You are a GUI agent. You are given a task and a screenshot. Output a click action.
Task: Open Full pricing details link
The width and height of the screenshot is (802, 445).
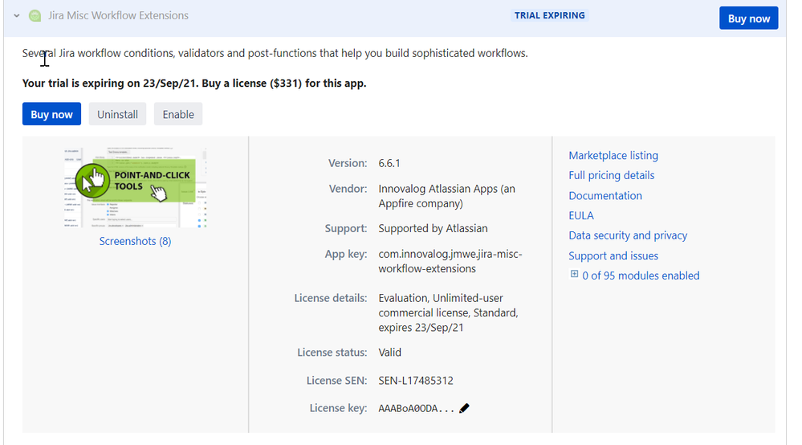click(x=611, y=175)
